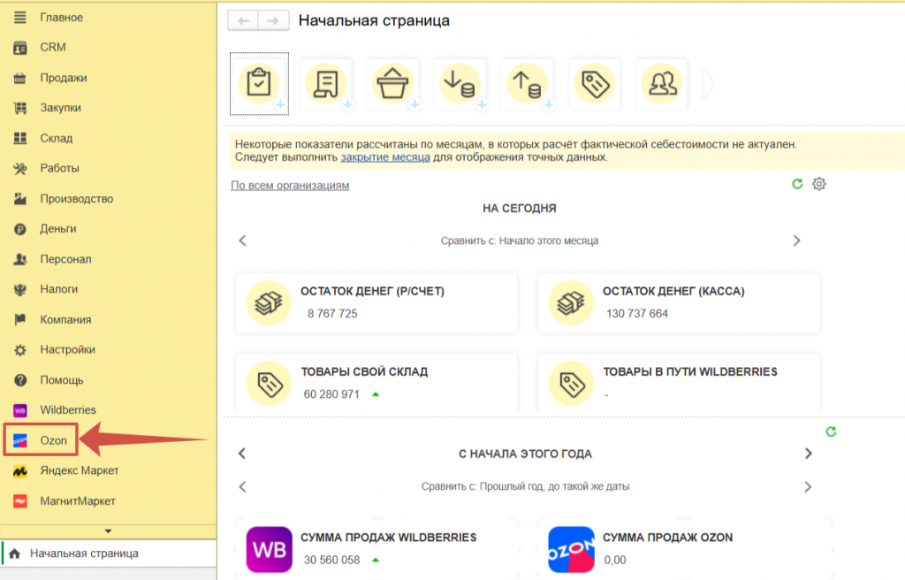Viewport: 905px width, 580px height.
Task: Follow the закрытие месяца link
Action: 385,157
